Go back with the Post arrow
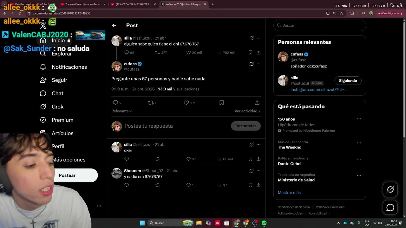The width and height of the screenshot is (406, 228). coord(114,25)
